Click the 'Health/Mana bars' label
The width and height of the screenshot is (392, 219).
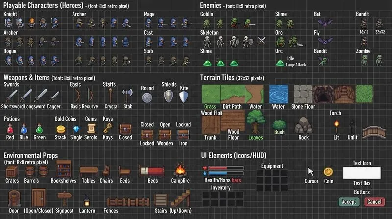pos(222,180)
